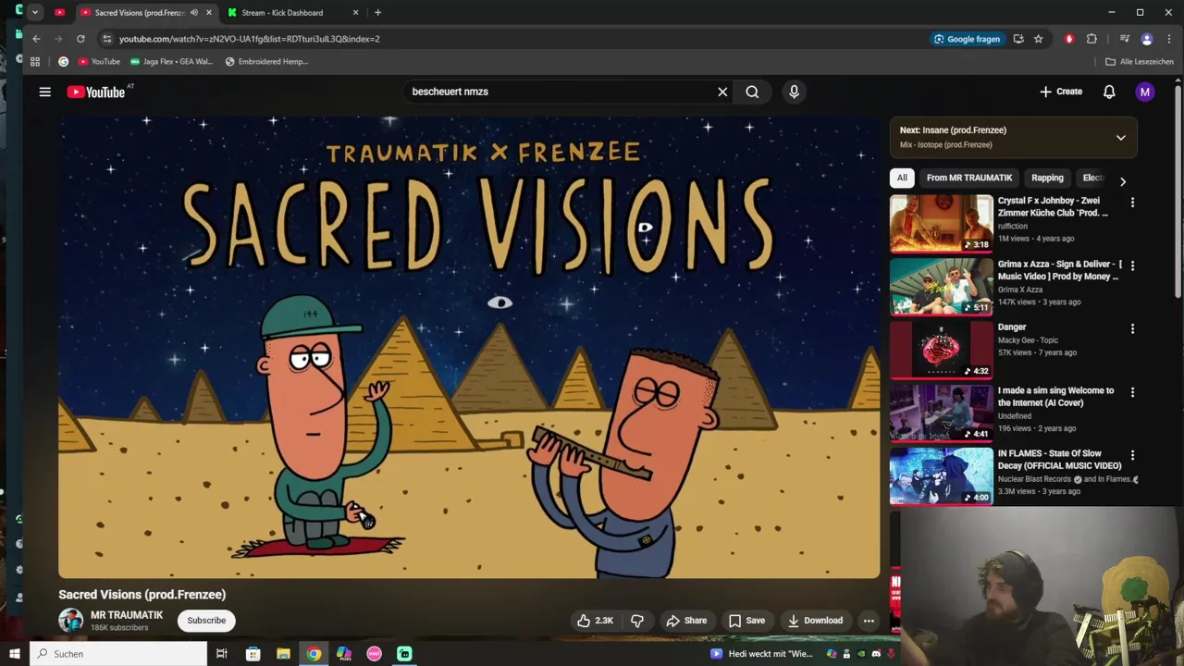Open the Windows Start menu
Image resolution: width=1184 pixels, height=666 pixels.
[14, 654]
